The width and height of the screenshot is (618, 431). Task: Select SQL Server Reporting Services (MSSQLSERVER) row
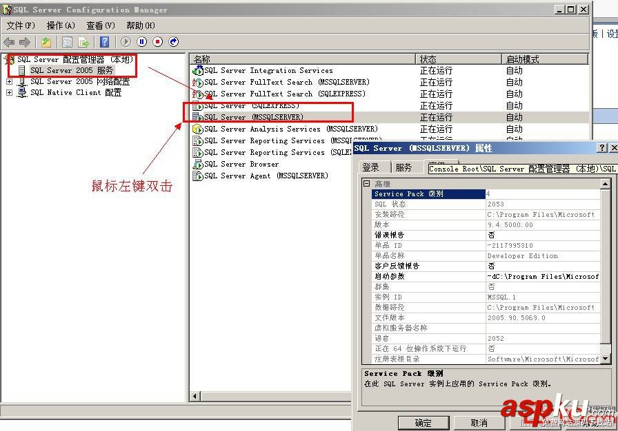[x=272, y=140]
